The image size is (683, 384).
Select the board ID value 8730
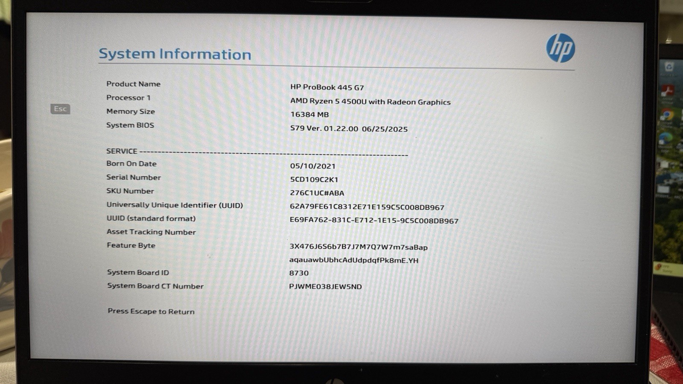point(299,273)
